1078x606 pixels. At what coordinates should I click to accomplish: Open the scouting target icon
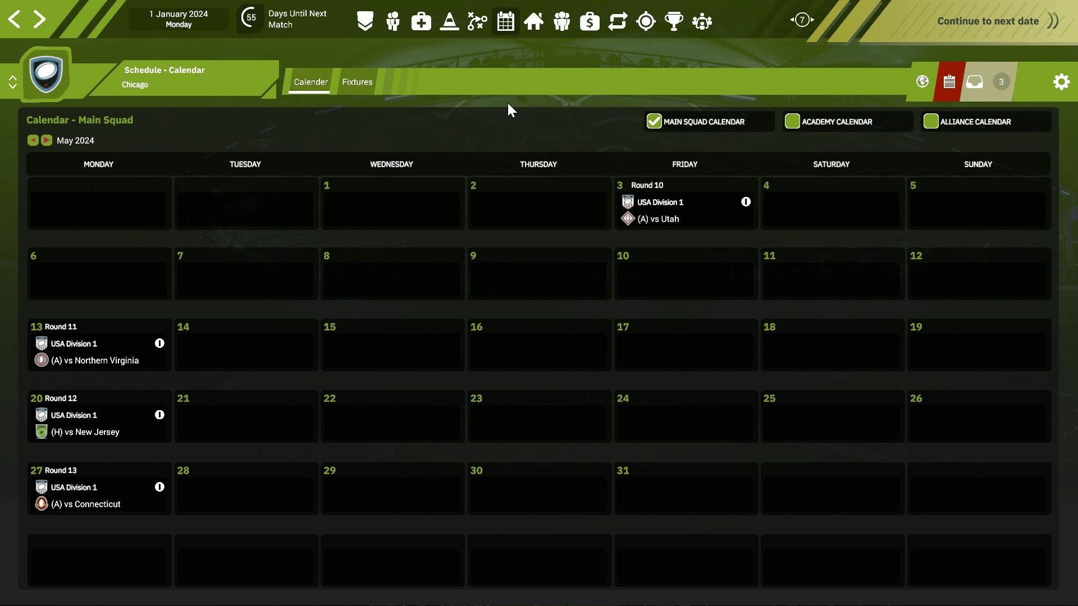coord(646,21)
